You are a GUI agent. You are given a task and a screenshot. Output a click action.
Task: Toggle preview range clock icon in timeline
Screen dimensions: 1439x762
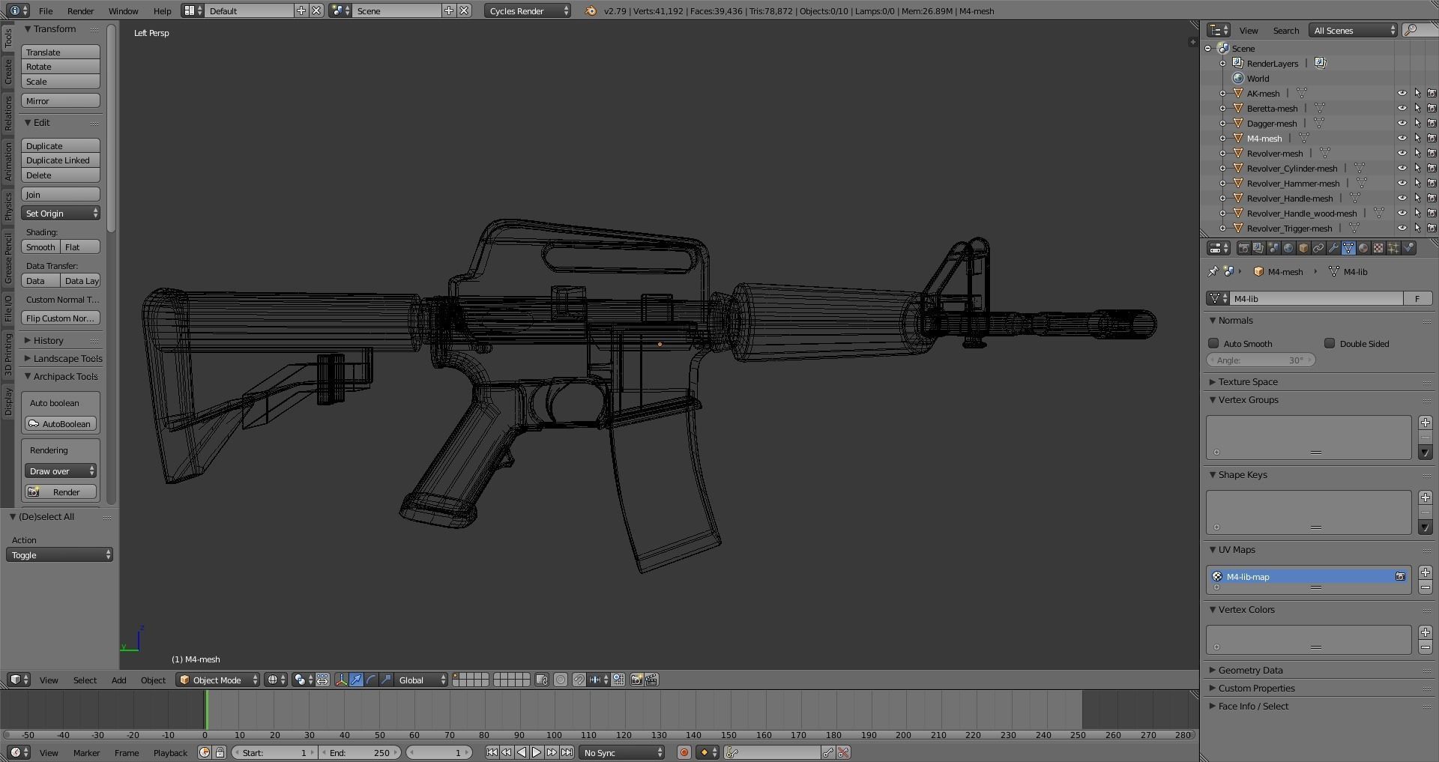pyautogui.click(x=205, y=752)
